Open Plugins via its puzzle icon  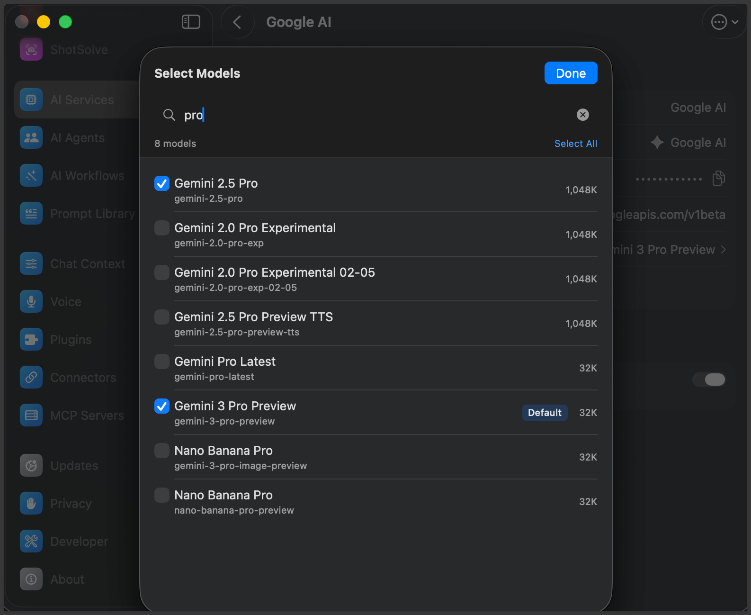tap(31, 339)
